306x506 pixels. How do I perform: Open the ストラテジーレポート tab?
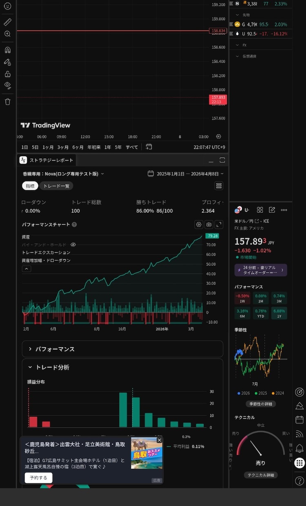(46, 160)
